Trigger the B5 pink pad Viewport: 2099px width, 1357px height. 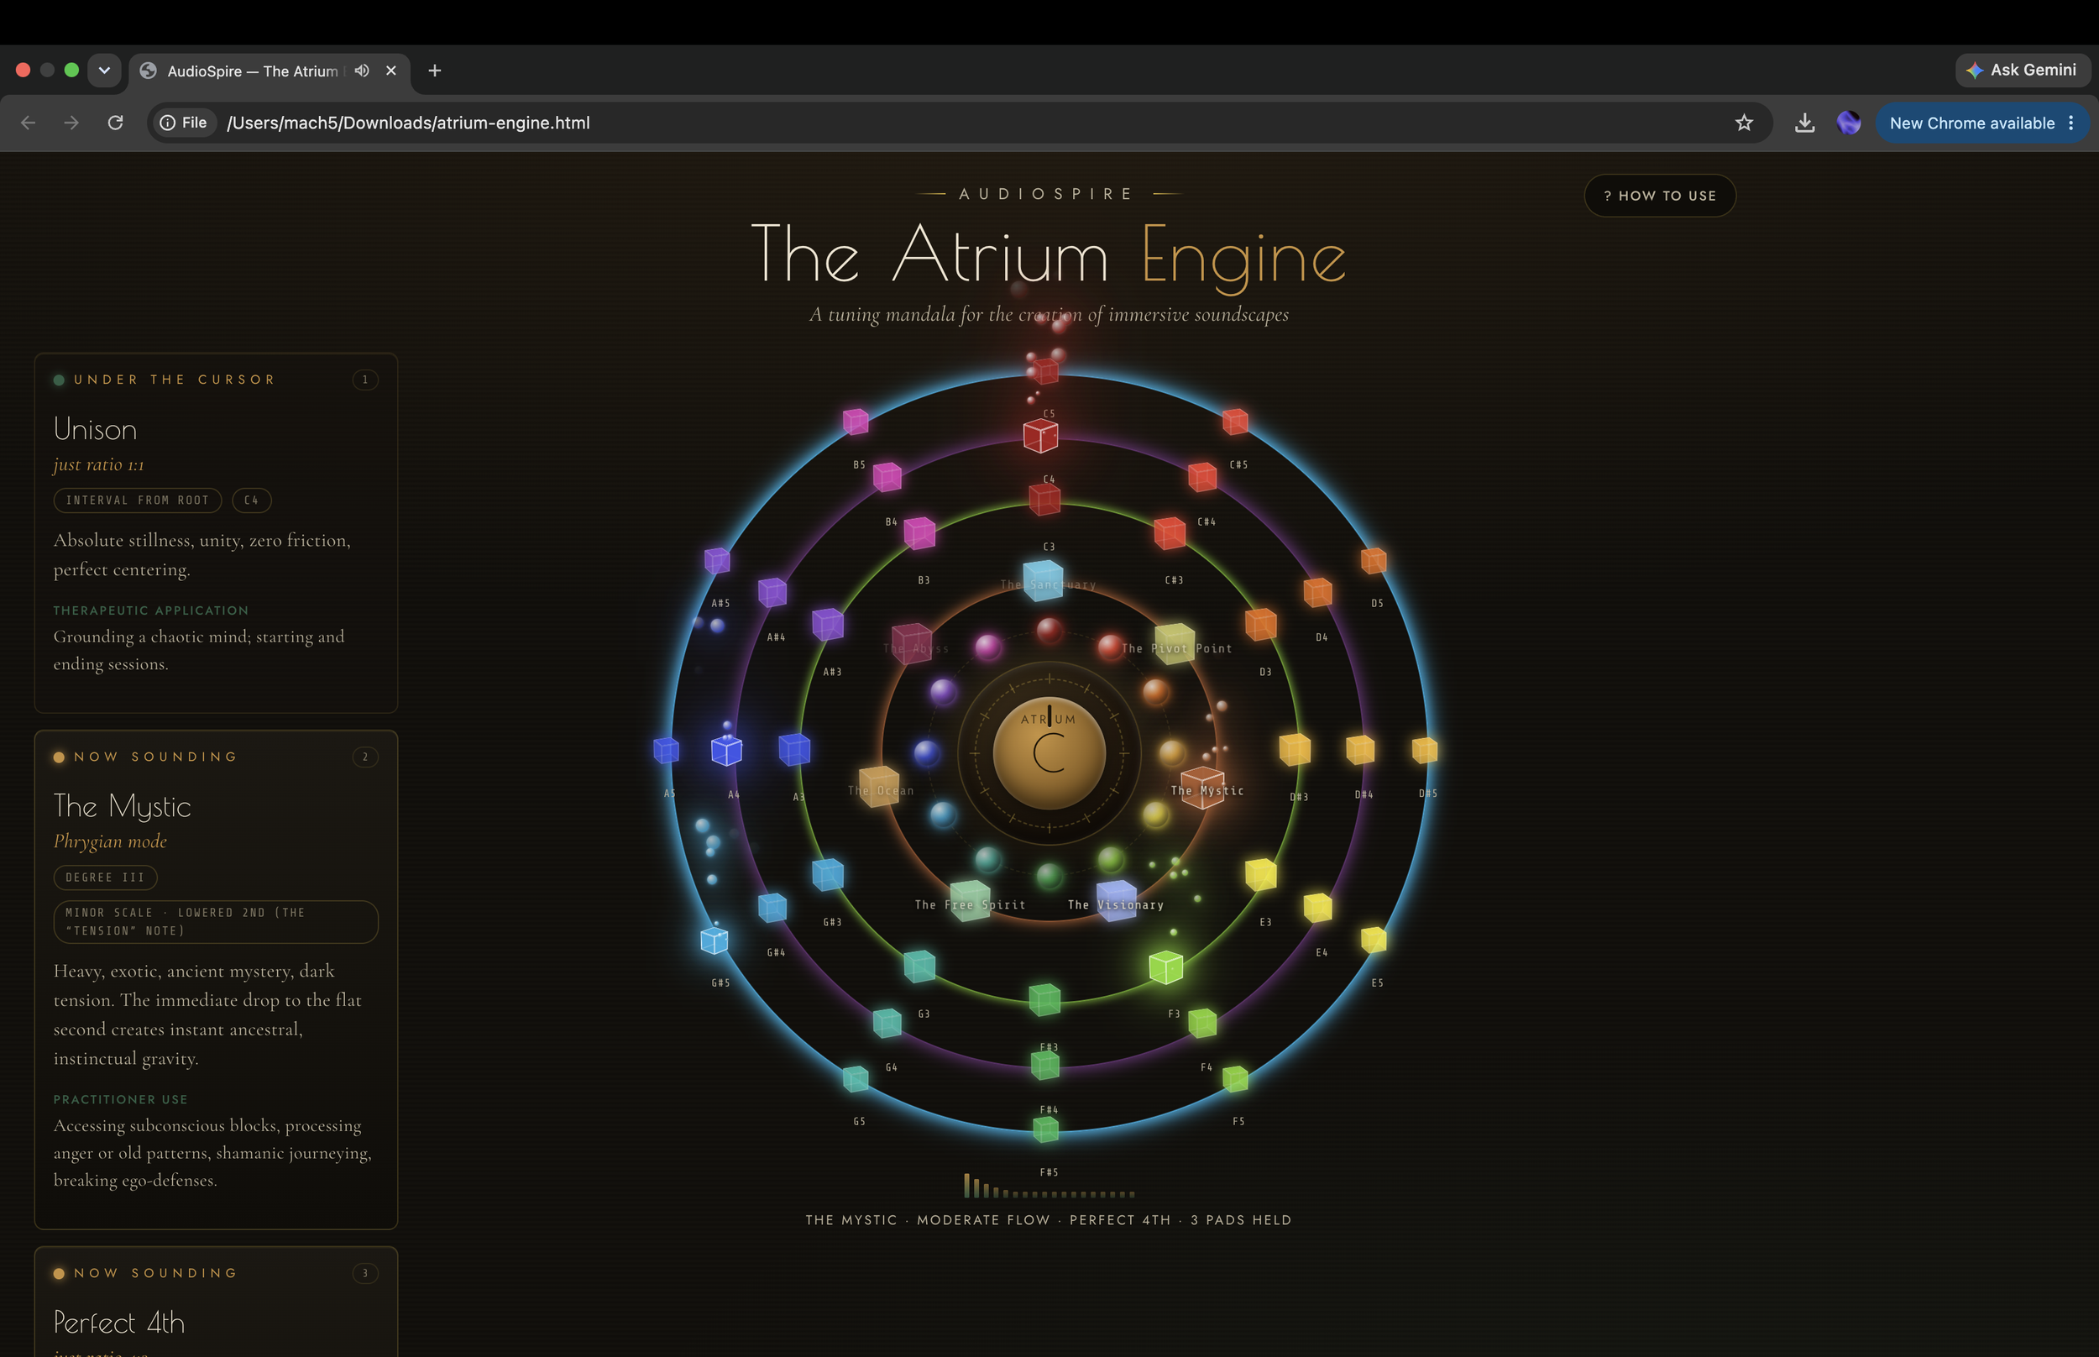856,422
